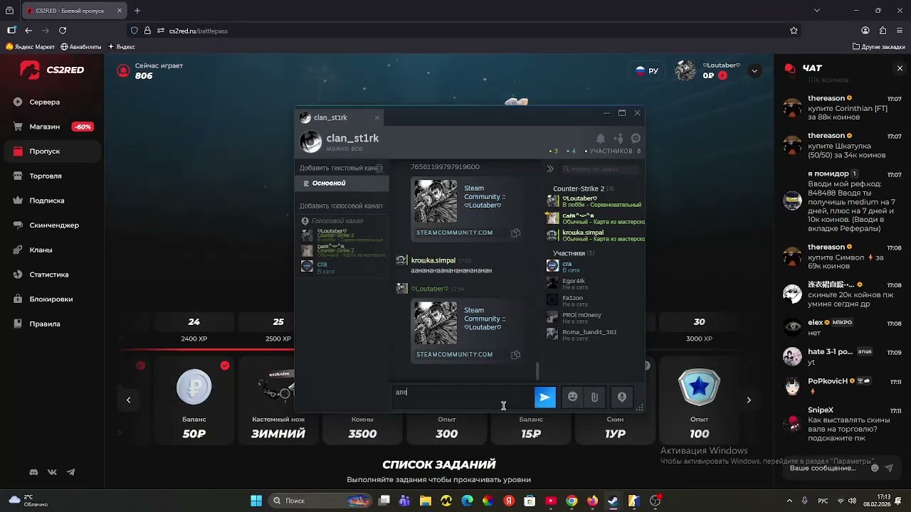This screenshot has width=911, height=512.
Task: Join Голосовой канал voice channel
Action: pyautogui.click(x=337, y=221)
